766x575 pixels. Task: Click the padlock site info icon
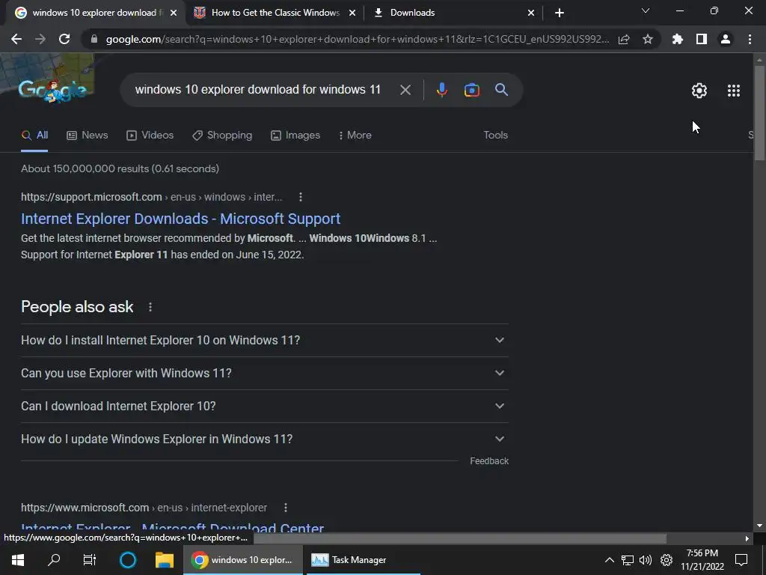[94, 39]
